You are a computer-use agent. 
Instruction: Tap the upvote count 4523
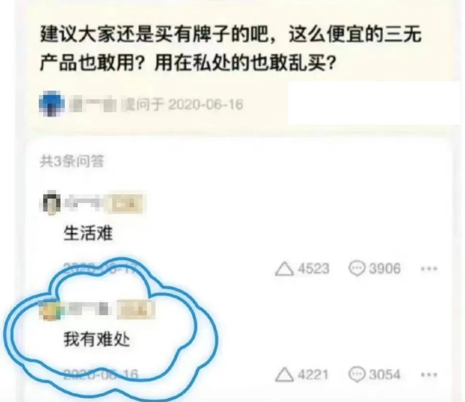[x=313, y=269]
